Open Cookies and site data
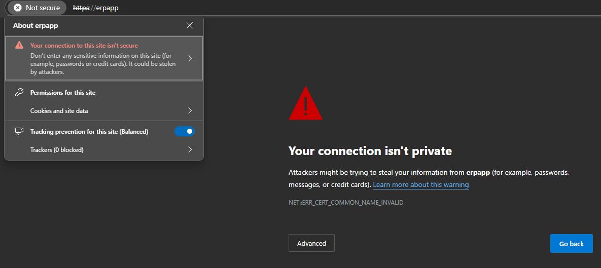 [x=104, y=111]
